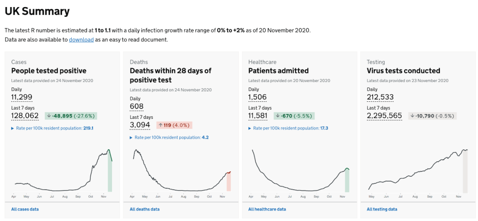478x221 pixels.
Task: Click the cases 7-day change badge -48,895
Action: coord(71,116)
